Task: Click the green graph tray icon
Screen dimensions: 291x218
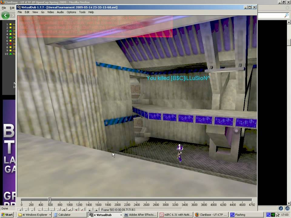Action: pyautogui.click(x=273, y=215)
